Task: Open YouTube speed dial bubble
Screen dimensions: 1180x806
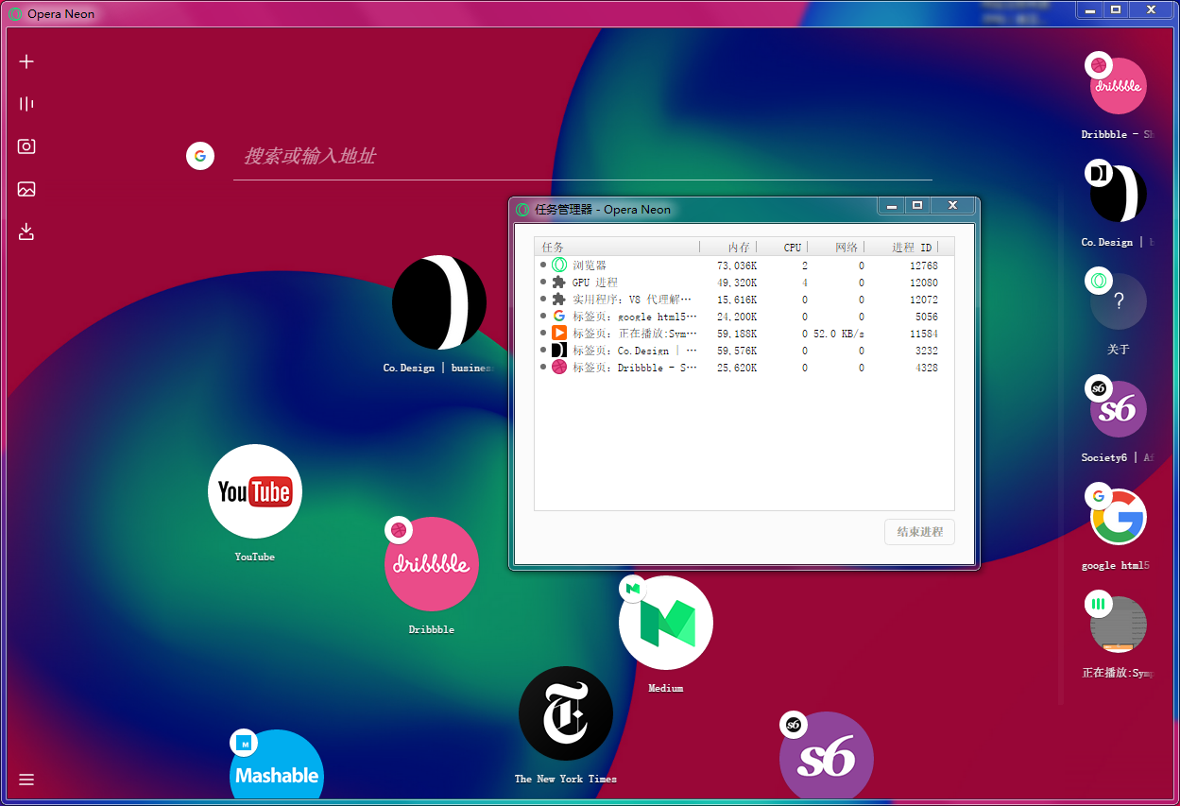Action: (x=254, y=491)
